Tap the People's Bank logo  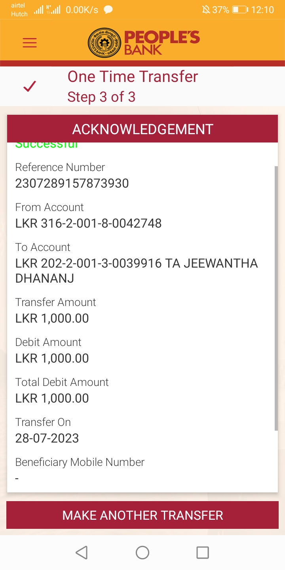click(144, 42)
